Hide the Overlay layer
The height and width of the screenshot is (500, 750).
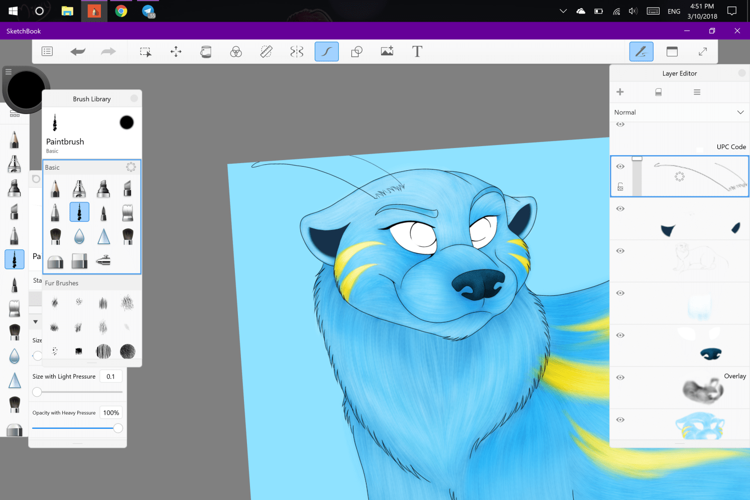620,378
